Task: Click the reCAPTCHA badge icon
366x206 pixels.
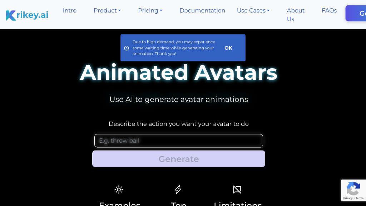Action: (x=353, y=188)
